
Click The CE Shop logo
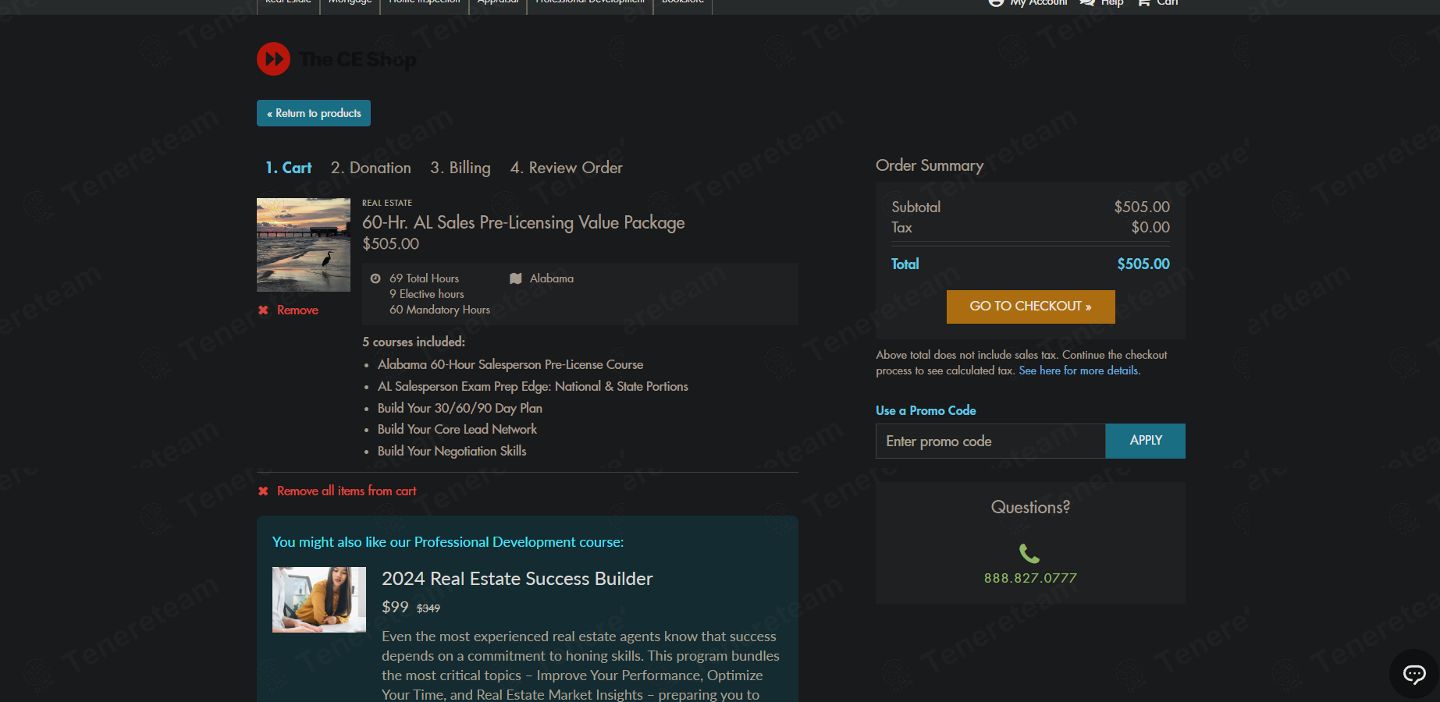[336, 59]
